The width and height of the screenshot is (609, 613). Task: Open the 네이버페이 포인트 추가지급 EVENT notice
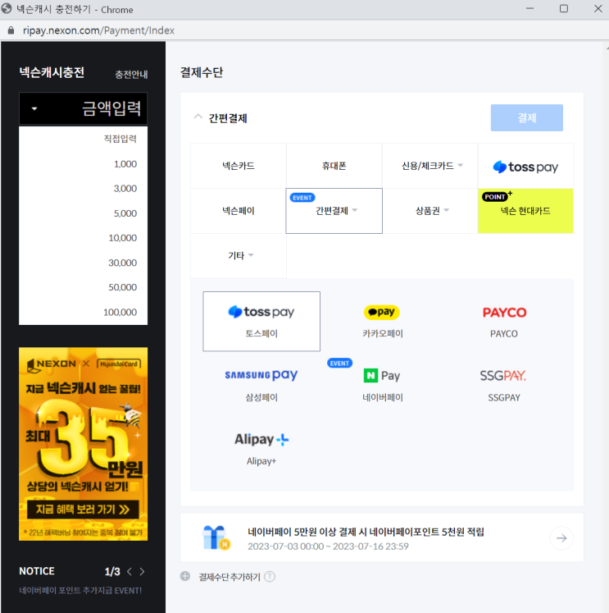point(80,590)
